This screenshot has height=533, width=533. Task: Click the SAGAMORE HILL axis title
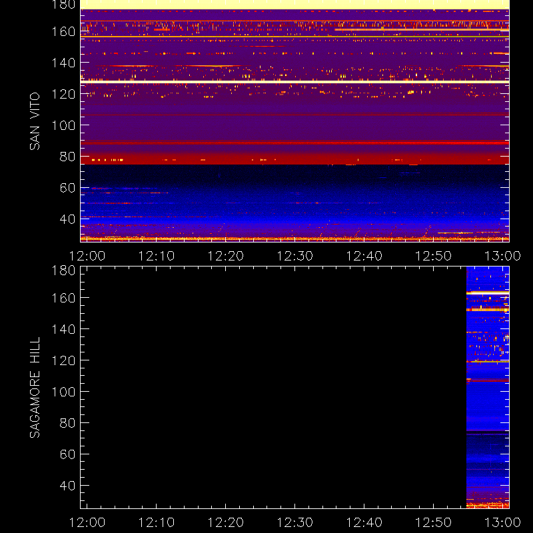[x=35, y=388]
